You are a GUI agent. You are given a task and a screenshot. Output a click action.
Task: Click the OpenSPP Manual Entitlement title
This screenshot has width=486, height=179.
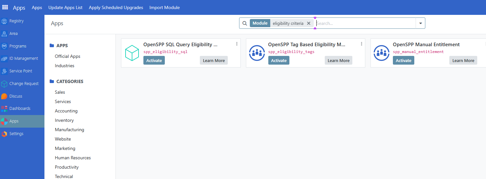[426, 45]
